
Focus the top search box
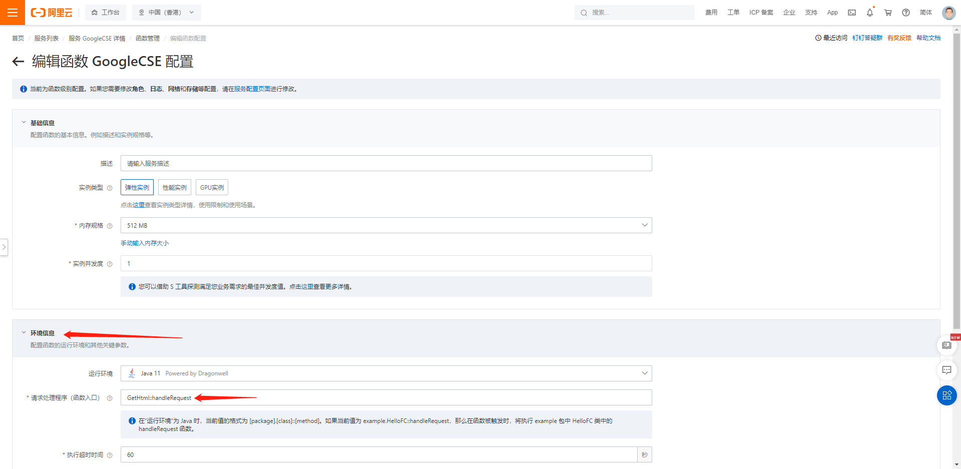coord(635,13)
